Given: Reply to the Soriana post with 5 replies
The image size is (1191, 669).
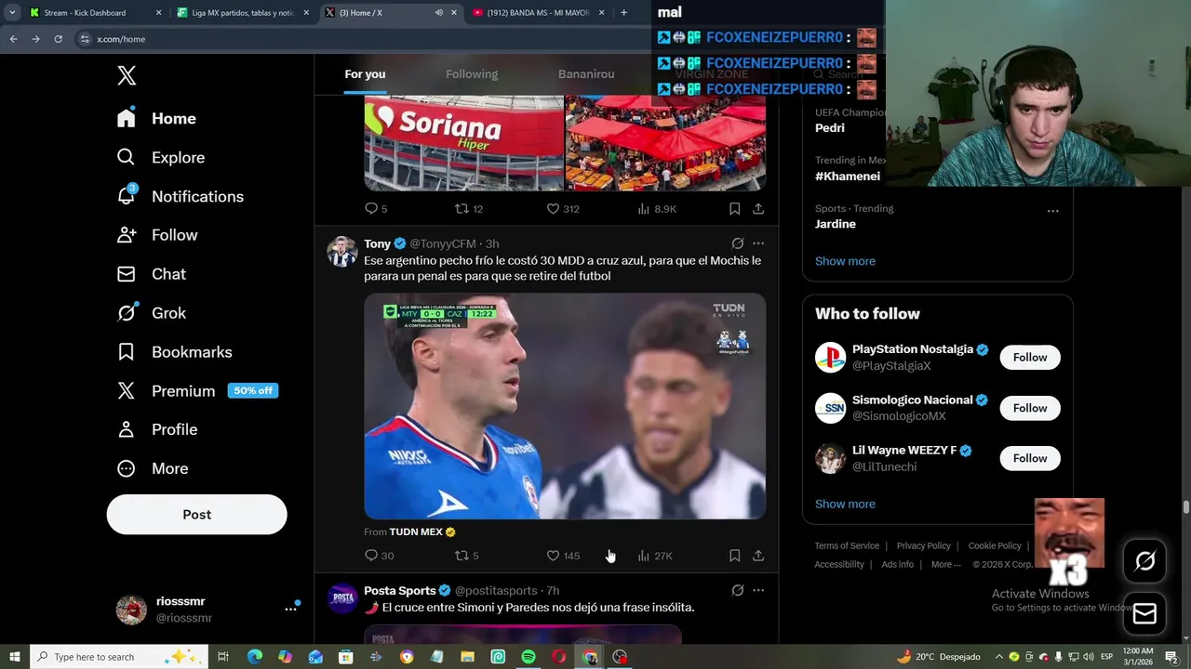Looking at the screenshot, I should [x=375, y=209].
